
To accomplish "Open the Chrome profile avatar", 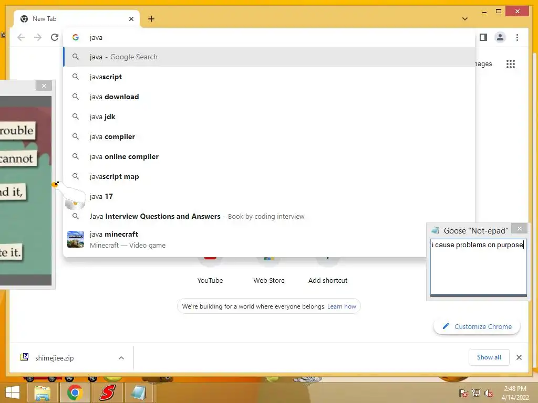I will tap(500, 37).
